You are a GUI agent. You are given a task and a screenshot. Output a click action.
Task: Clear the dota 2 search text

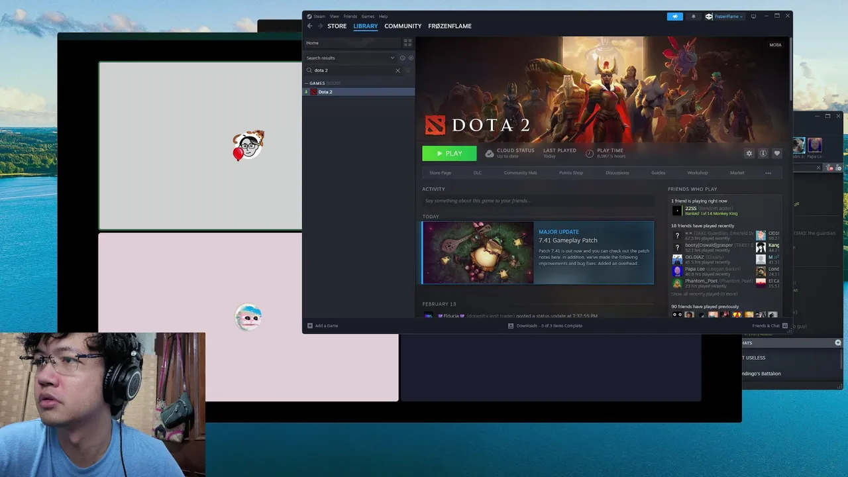397,70
